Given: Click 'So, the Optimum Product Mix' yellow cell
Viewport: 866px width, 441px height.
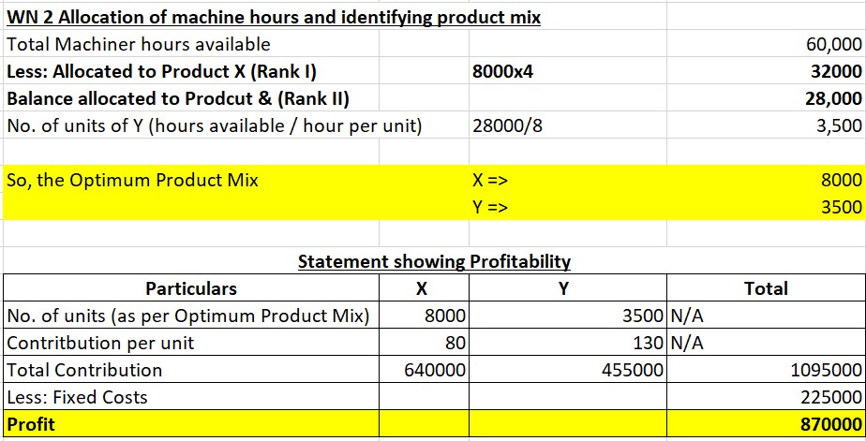Looking at the screenshot, I should [x=132, y=180].
